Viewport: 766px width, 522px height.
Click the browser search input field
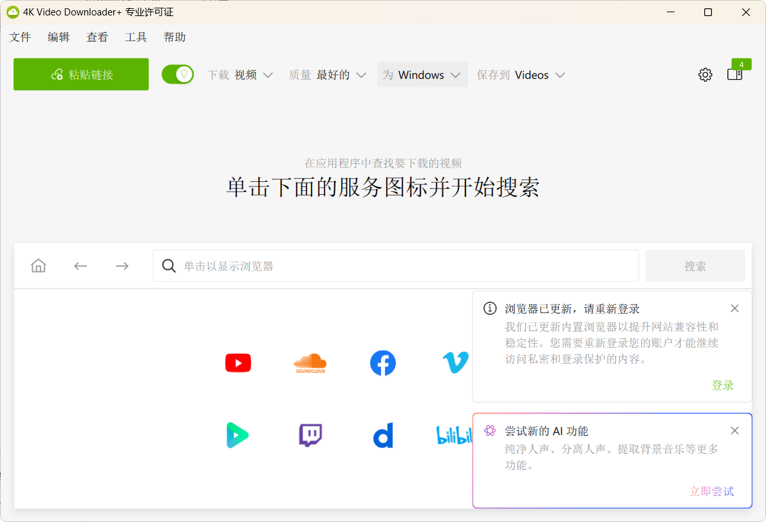point(395,265)
